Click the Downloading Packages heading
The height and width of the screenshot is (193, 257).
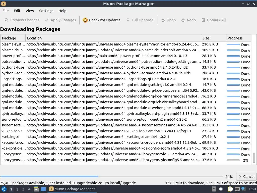pos(30,29)
